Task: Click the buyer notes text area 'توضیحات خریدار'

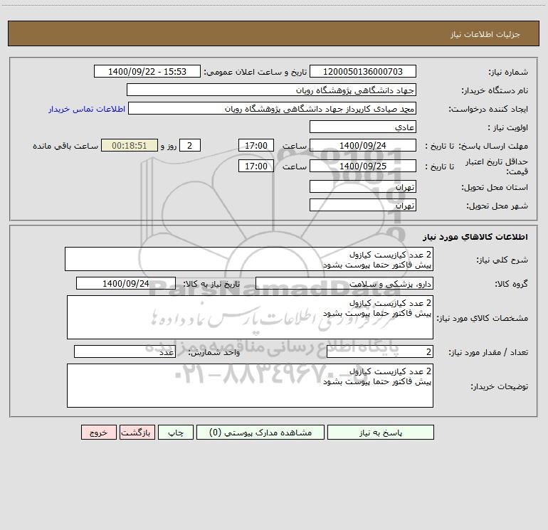Action: tap(250, 386)
